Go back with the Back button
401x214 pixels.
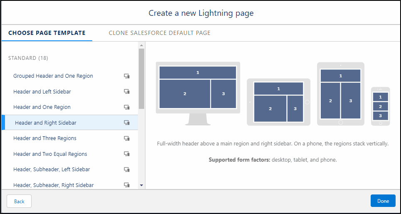tap(19, 201)
